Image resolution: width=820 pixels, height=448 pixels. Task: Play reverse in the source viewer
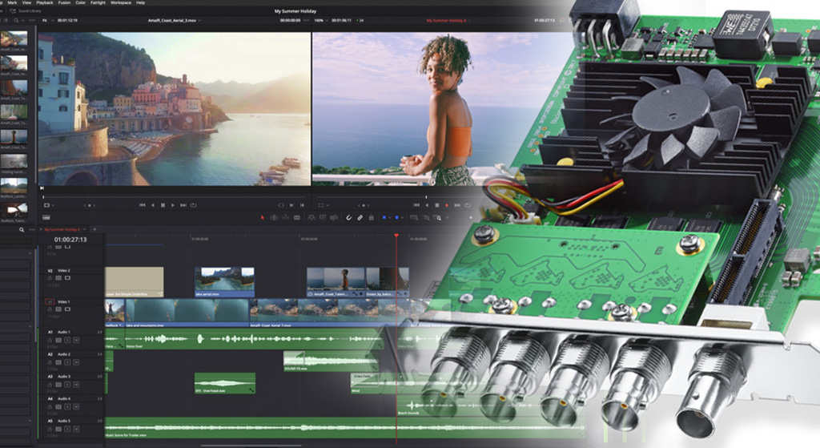pos(153,205)
